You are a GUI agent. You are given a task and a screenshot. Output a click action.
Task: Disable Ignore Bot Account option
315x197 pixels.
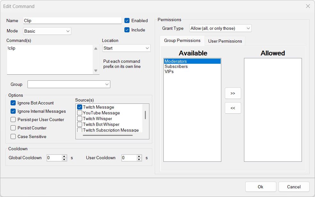click(13, 103)
